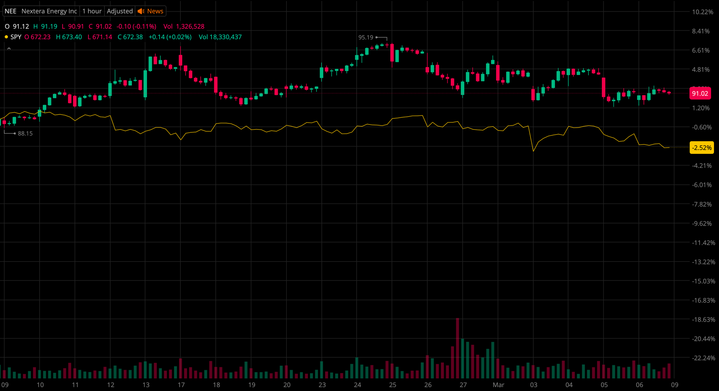Click the 95.19 high price marker
Image resolution: width=719 pixels, height=391 pixels.
(366, 37)
